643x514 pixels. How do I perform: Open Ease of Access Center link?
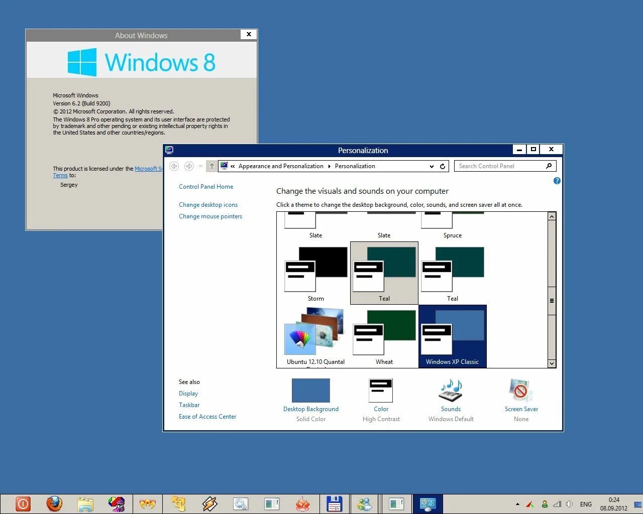(207, 417)
